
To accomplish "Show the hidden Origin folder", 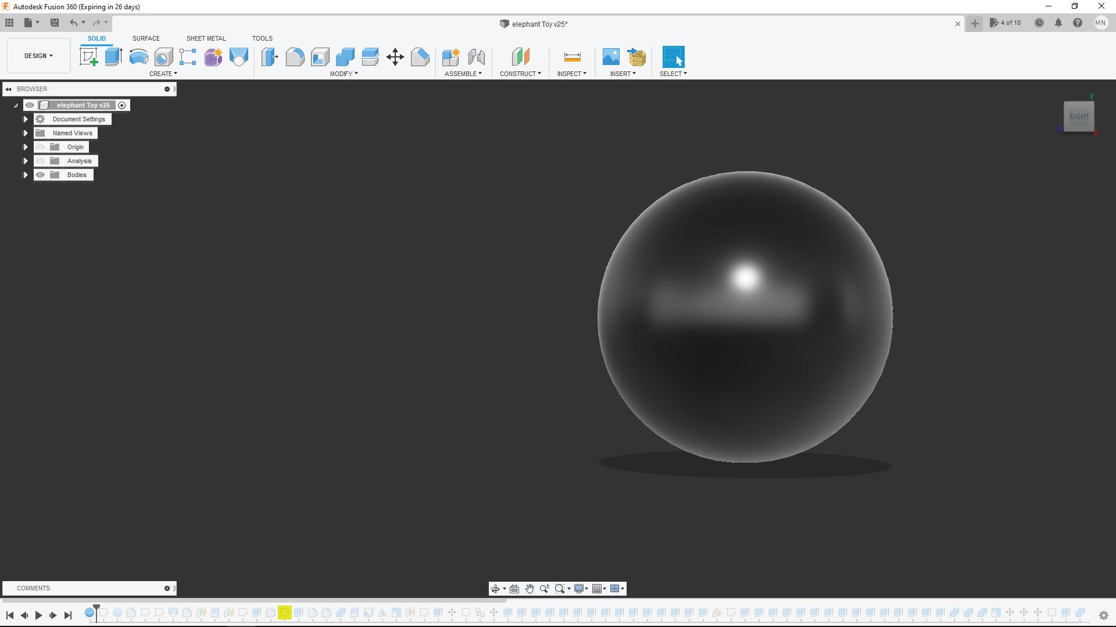I will coord(40,147).
